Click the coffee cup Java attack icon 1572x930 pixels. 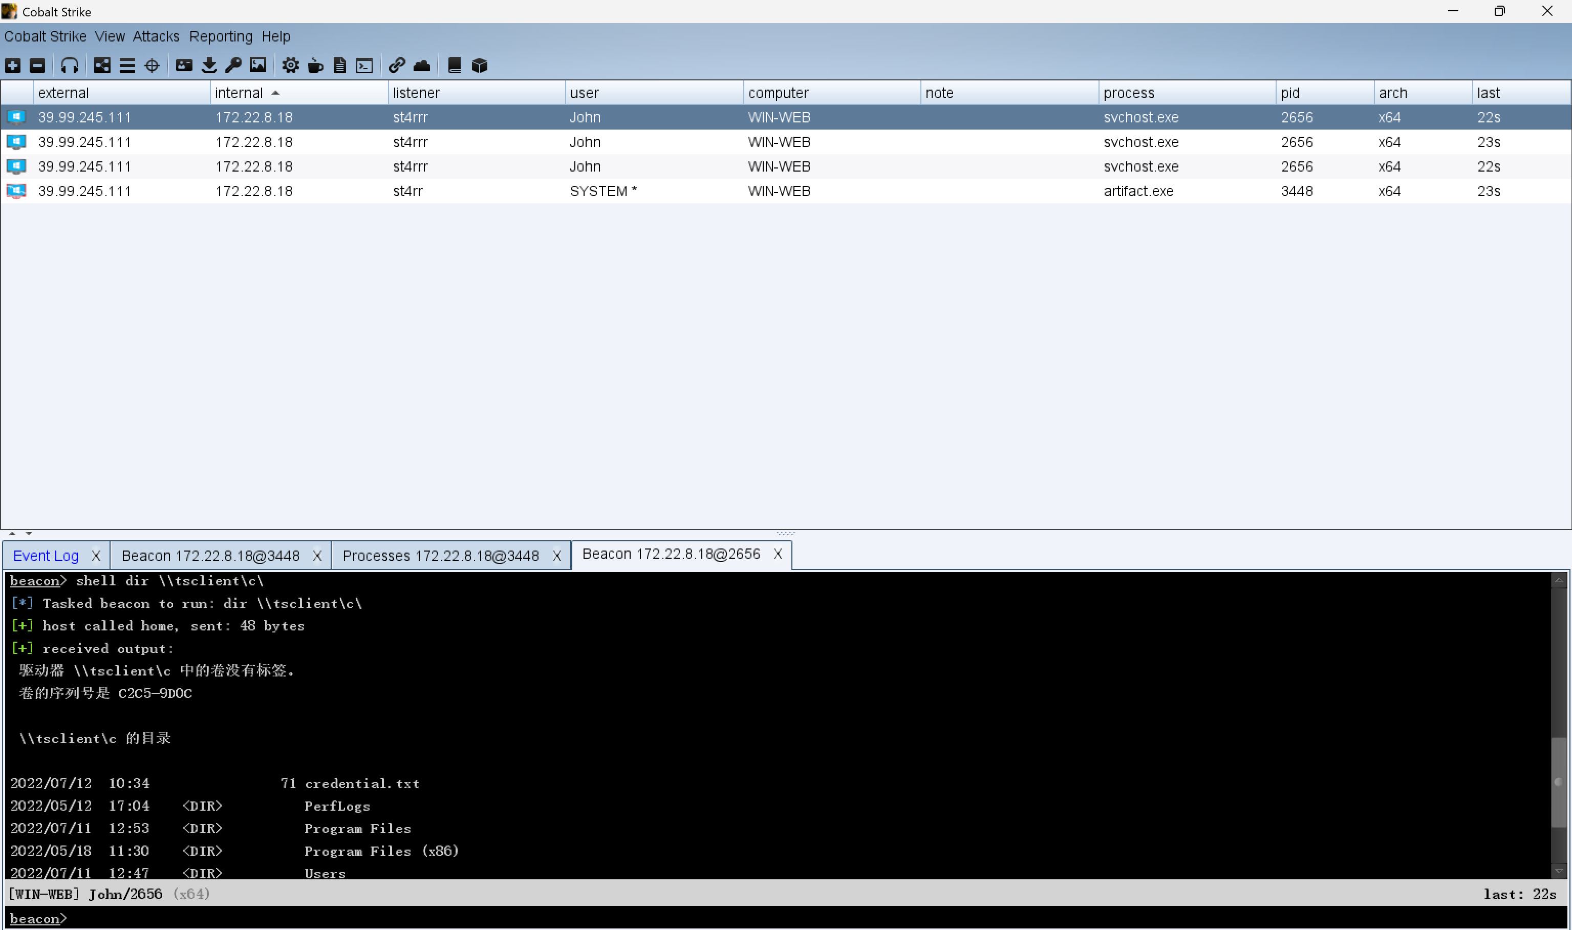(x=316, y=65)
